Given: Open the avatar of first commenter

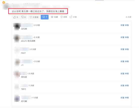Looking at the screenshot, I should tap(17, 26).
